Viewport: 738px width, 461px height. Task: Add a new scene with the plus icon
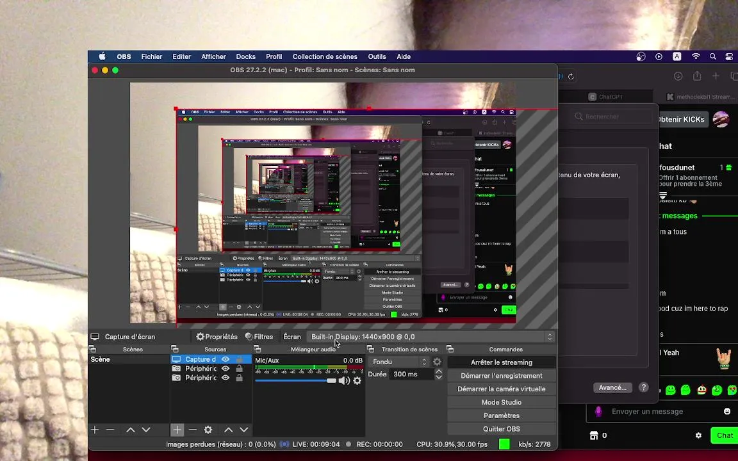[x=95, y=430]
